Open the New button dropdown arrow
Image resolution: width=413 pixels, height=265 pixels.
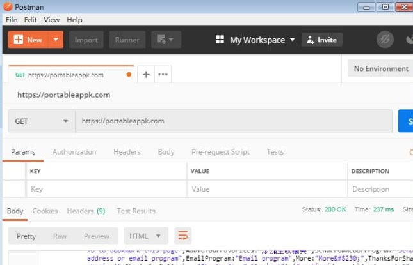pos(56,40)
